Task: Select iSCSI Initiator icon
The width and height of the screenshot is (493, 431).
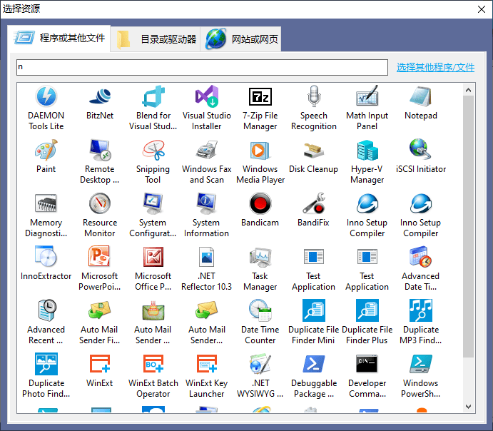Action: tap(420, 150)
